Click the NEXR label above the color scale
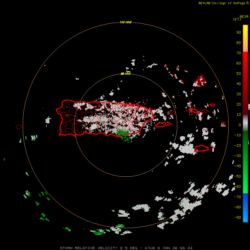Screen dimensions: 250x250 (244, 17)
